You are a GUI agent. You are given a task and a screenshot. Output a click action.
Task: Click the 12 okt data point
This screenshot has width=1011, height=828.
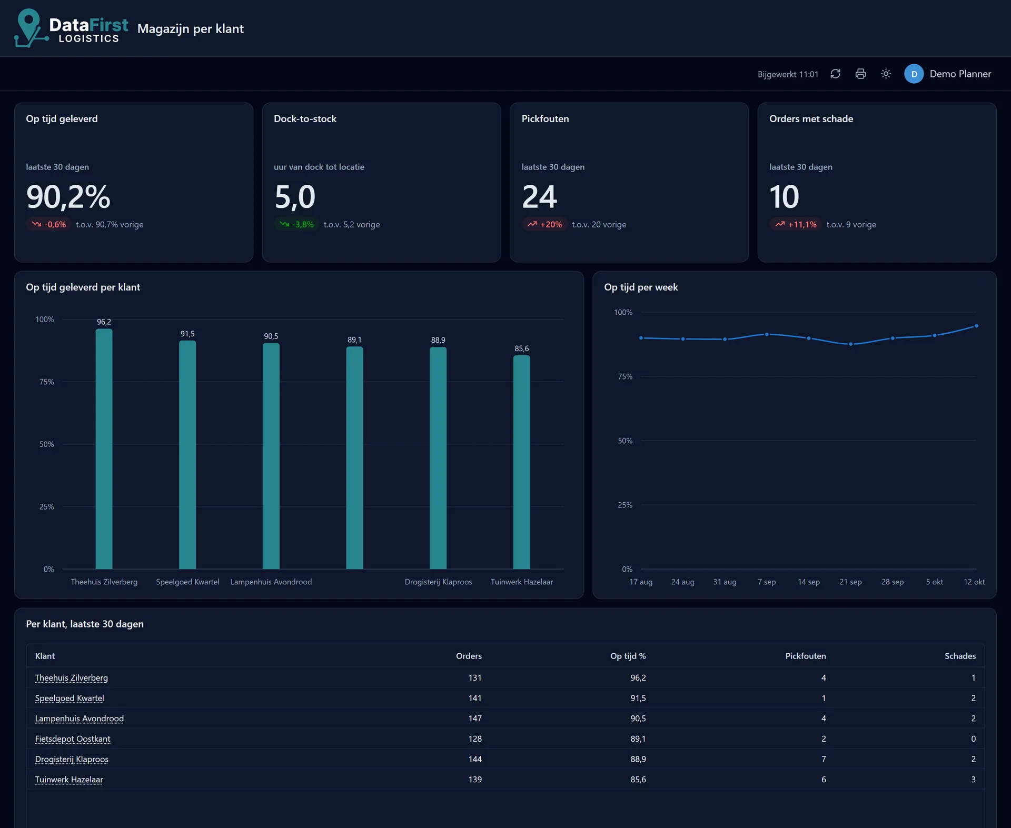point(976,326)
